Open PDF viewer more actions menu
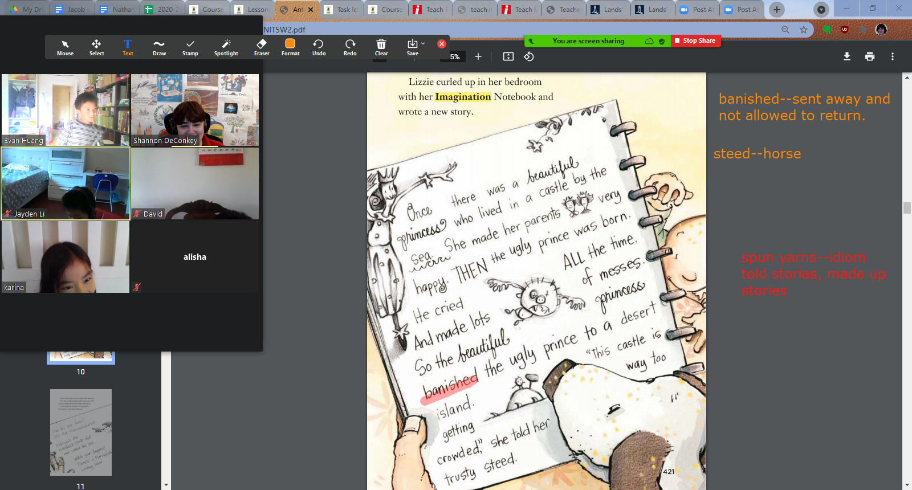Viewport: 912px width, 490px height. coord(893,56)
